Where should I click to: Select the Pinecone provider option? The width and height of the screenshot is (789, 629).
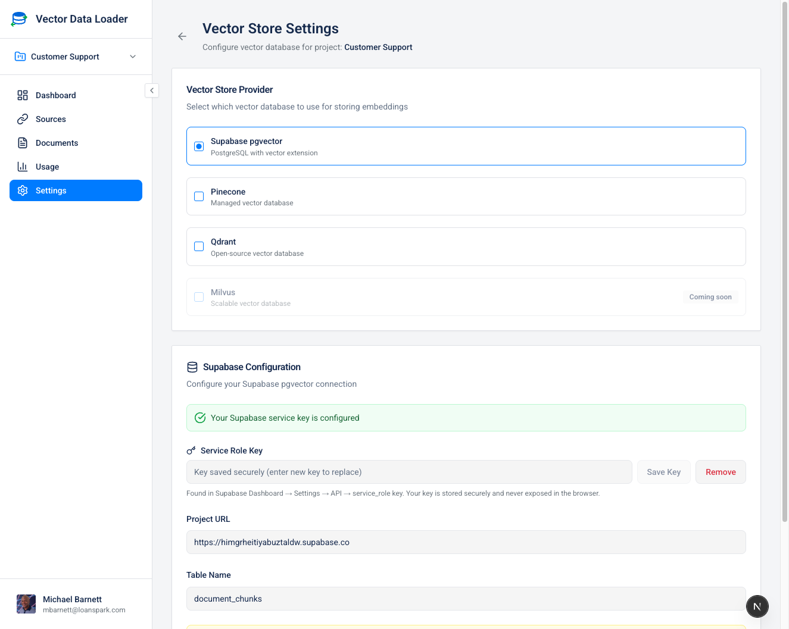(x=199, y=196)
